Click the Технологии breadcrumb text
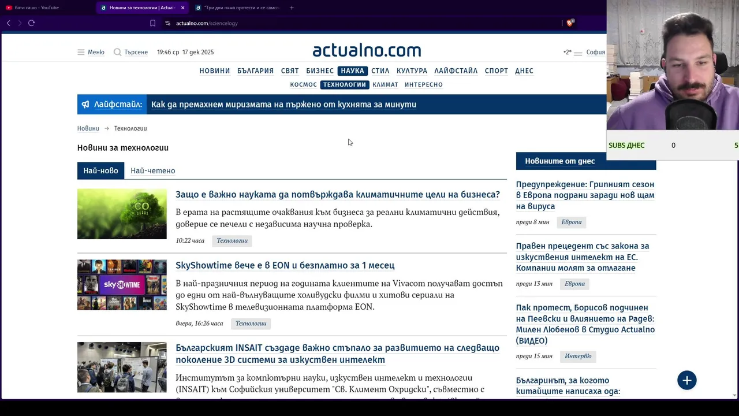 [130, 128]
